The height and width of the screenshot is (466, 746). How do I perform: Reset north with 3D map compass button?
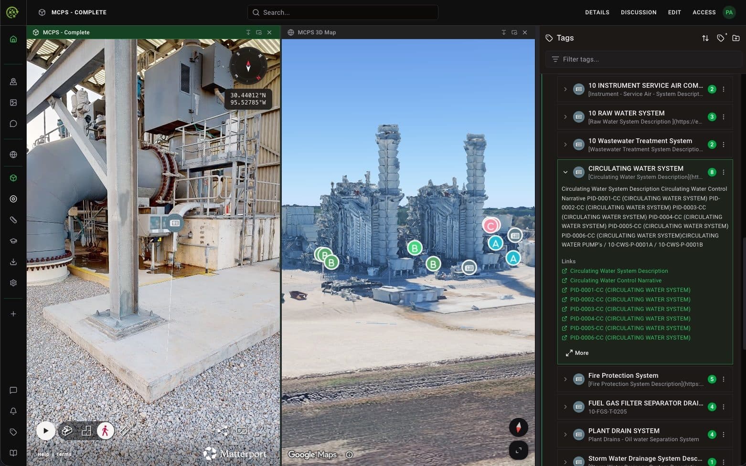click(518, 427)
